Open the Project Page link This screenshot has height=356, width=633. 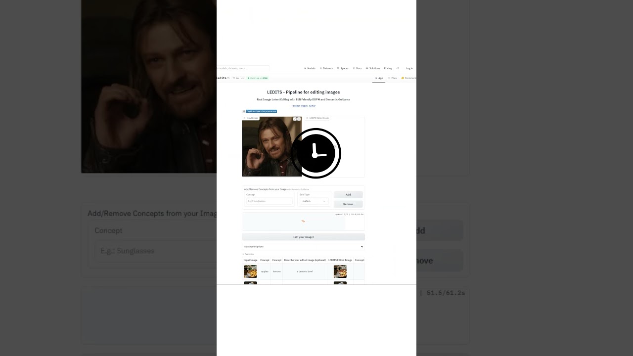point(299,106)
